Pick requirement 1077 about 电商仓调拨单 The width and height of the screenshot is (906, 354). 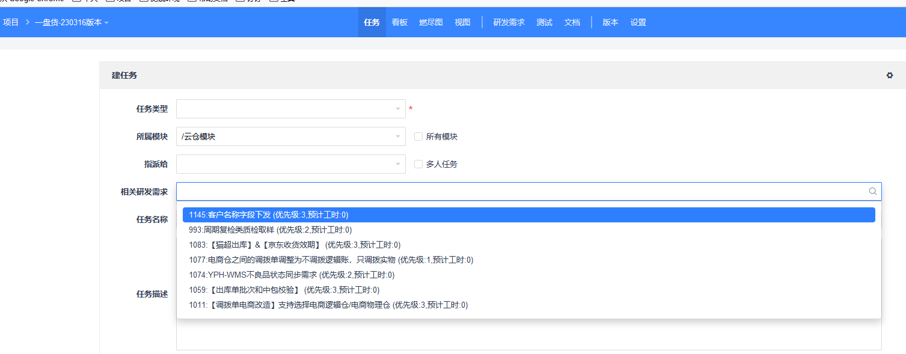click(331, 260)
